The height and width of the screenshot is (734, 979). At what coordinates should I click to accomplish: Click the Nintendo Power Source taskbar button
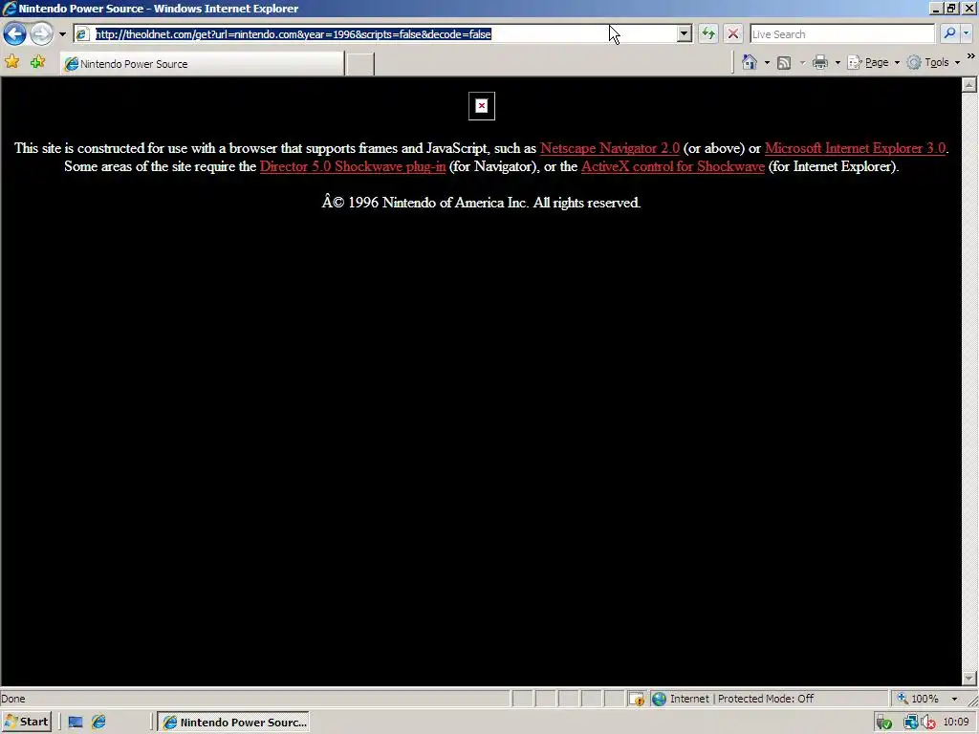[x=233, y=723]
